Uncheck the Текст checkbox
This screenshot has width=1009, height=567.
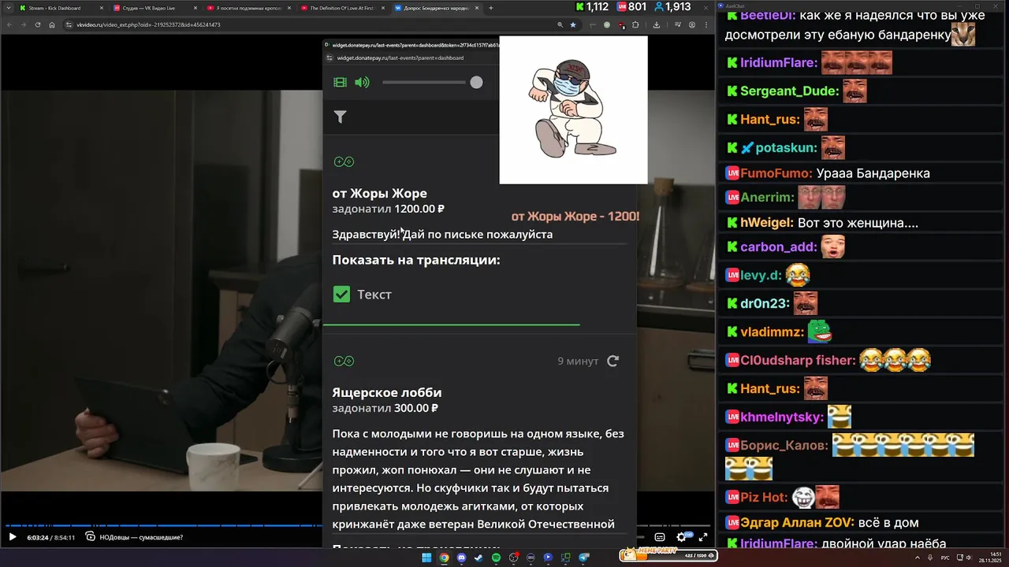pyautogui.click(x=341, y=294)
